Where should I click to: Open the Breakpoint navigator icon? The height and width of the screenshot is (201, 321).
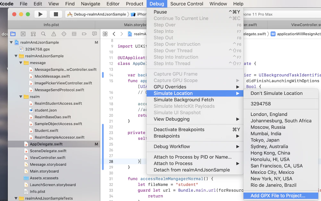[84, 34]
